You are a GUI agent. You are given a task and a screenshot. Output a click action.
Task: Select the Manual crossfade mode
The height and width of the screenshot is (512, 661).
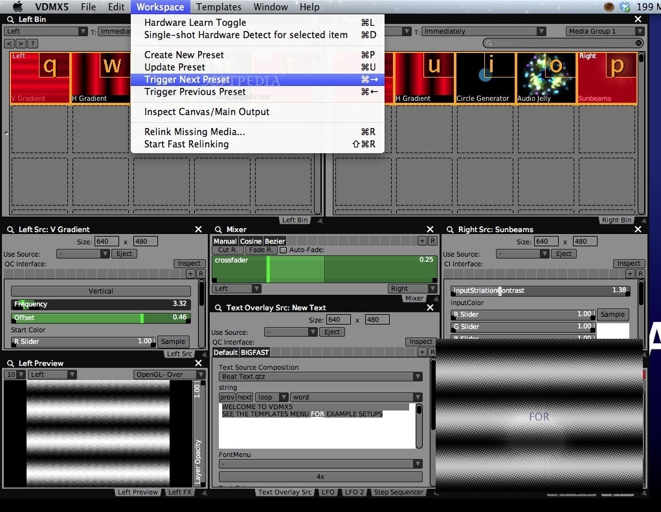(x=225, y=241)
